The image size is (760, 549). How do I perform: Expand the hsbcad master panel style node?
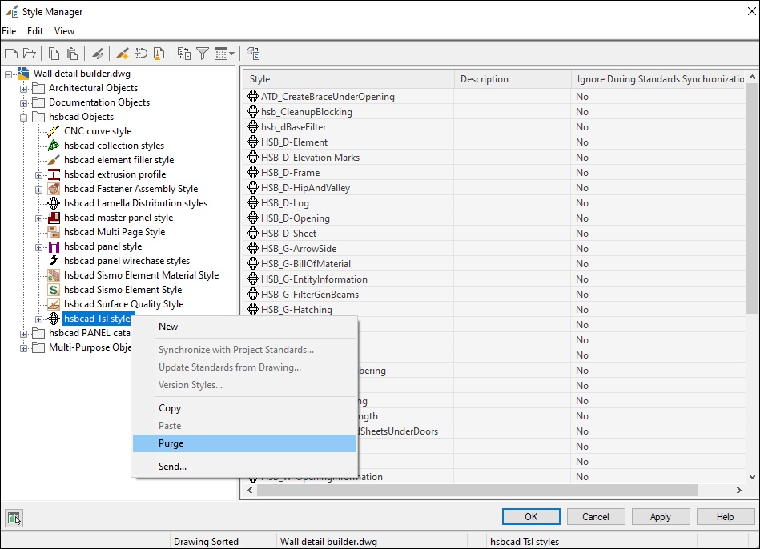(x=38, y=218)
